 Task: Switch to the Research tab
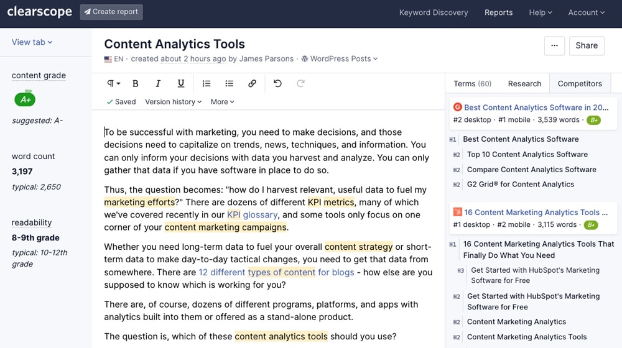pos(524,83)
